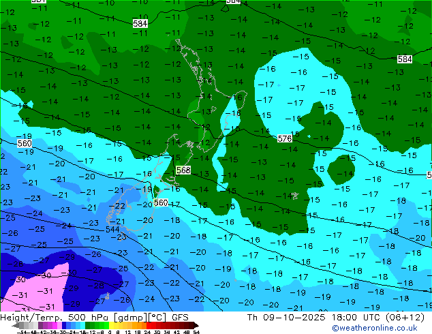
Task: Click the 560 contour label at left edge
Action: click(25, 144)
